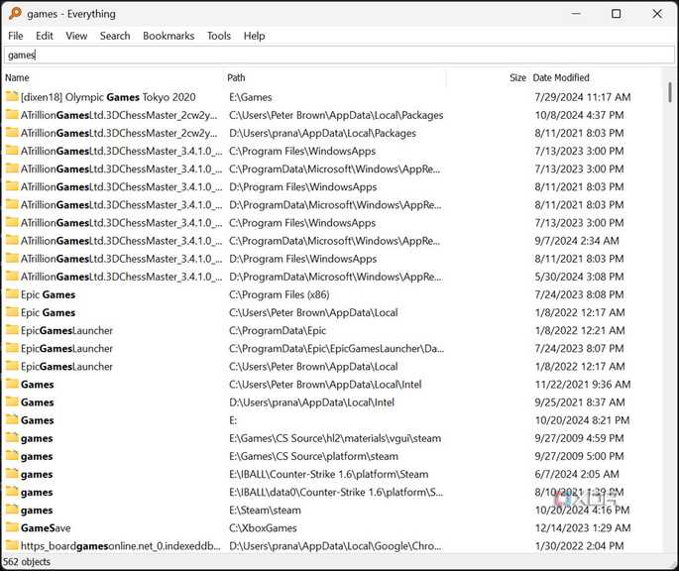
Task: Click folder icon of Games in prana Local\Intel
Action: click(x=12, y=401)
